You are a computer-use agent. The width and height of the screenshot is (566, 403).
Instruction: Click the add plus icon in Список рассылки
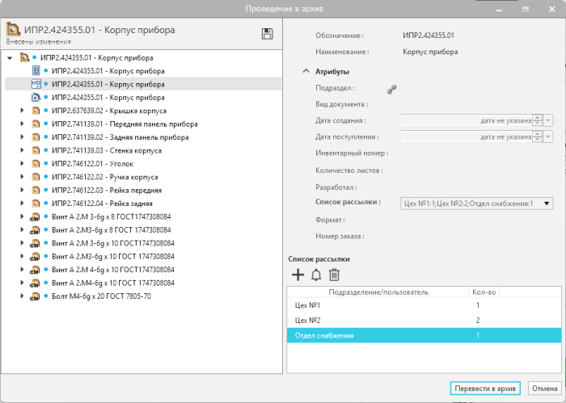[298, 275]
